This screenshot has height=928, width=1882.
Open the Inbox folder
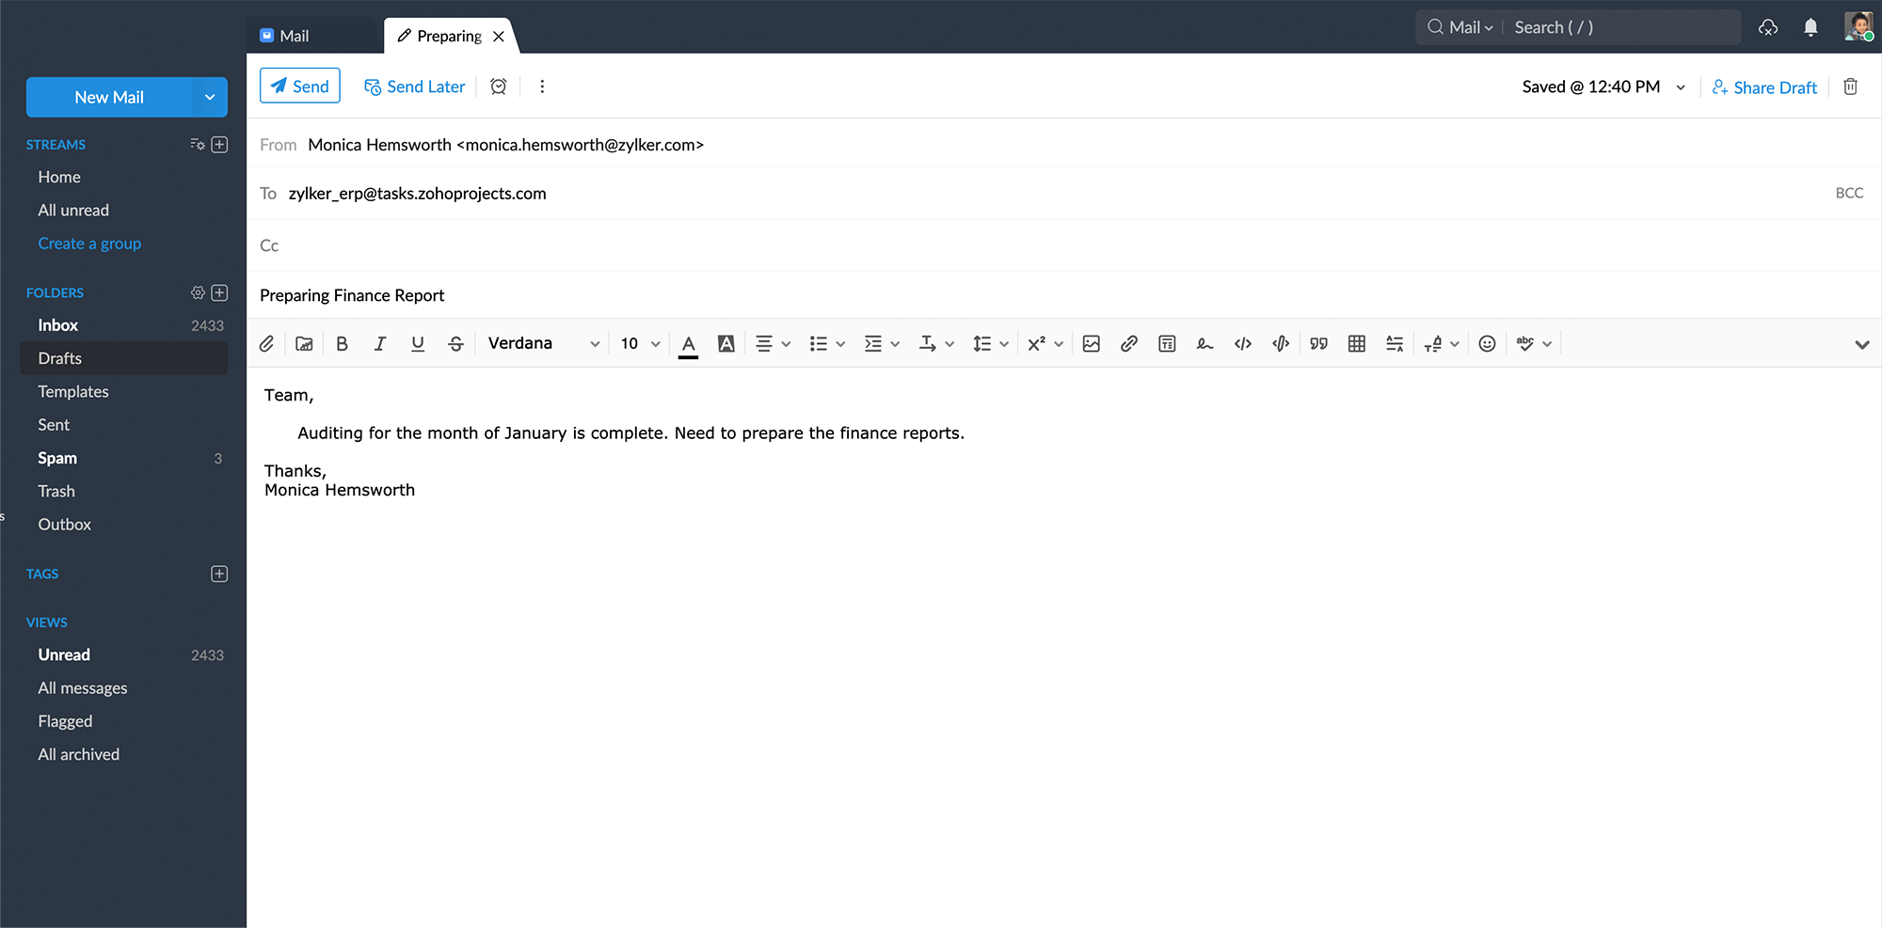tap(124, 325)
